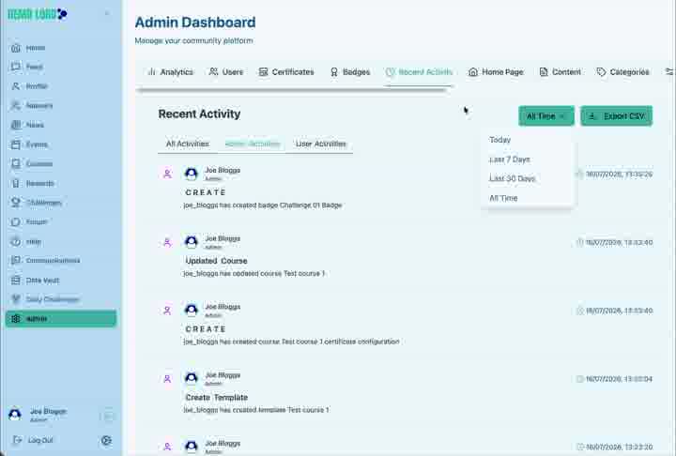The width and height of the screenshot is (676, 456).
Task: Open the Events calendar sidebar icon
Action: [16, 144]
